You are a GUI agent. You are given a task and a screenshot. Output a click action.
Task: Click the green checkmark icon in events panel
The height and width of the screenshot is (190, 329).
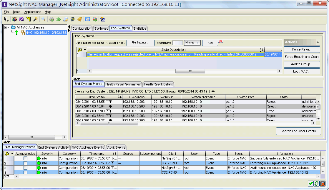pos(311,184)
